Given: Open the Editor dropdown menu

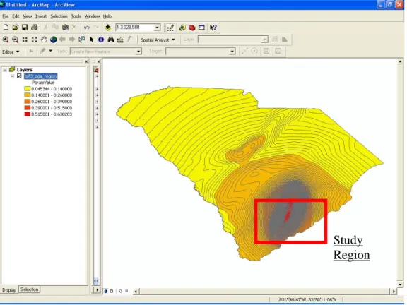Looking at the screenshot, I should point(11,52).
